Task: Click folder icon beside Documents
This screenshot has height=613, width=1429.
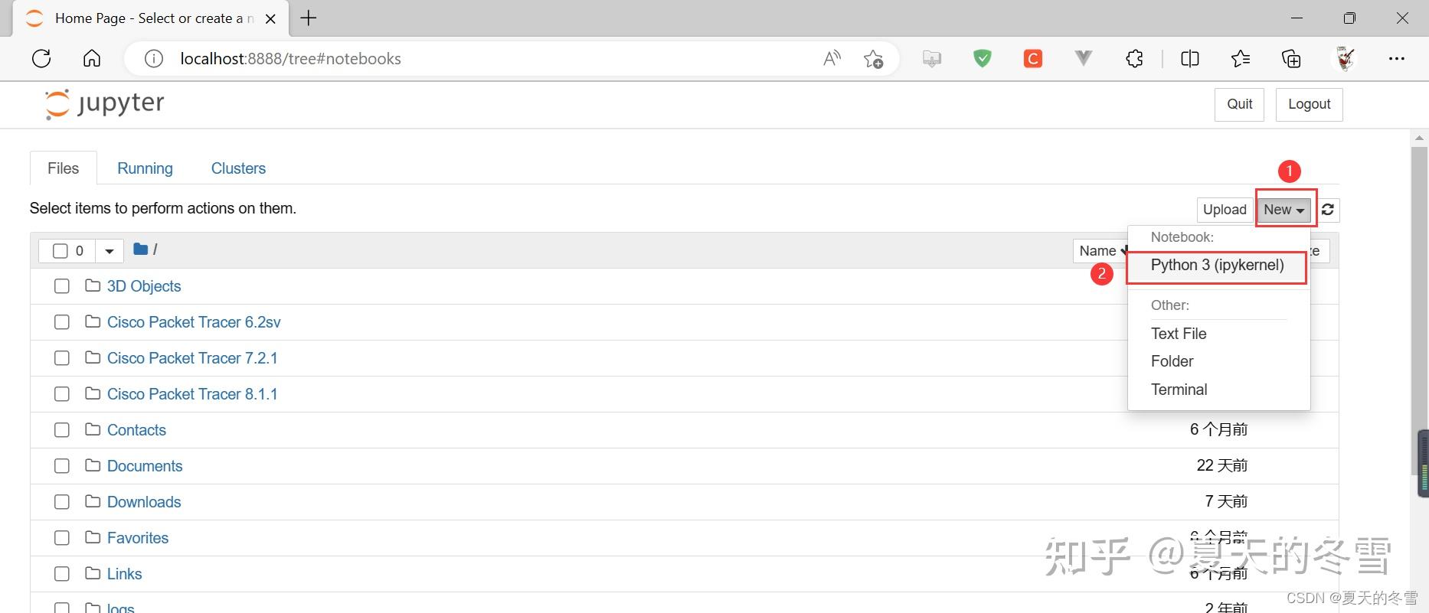Action: click(93, 465)
